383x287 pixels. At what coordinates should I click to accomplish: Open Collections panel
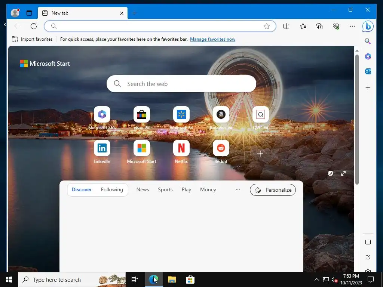tap(319, 26)
